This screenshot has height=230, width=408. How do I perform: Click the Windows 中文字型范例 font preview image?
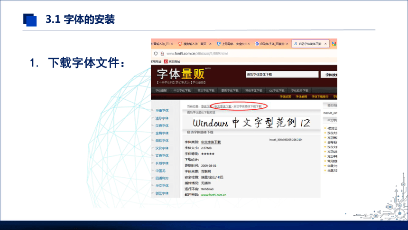point(251,123)
